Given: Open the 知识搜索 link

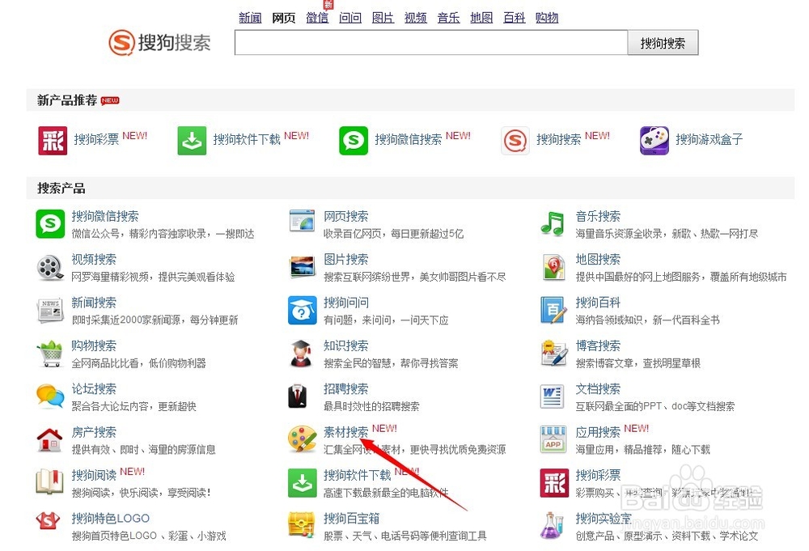Looking at the screenshot, I should [345, 345].
